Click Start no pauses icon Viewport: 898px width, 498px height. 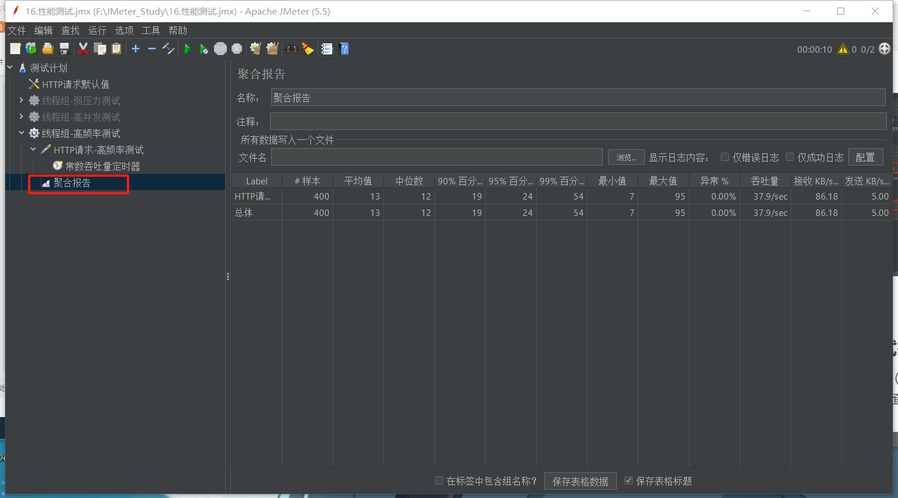point(203,49)
